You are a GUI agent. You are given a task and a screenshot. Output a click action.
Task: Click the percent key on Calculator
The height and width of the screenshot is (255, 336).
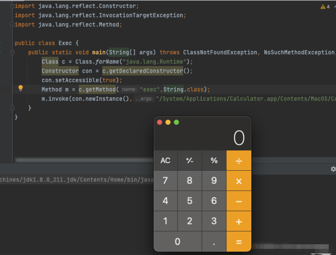tap(214, 160)
